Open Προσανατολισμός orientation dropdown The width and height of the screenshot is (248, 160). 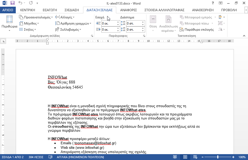click(x=36, y=17)
